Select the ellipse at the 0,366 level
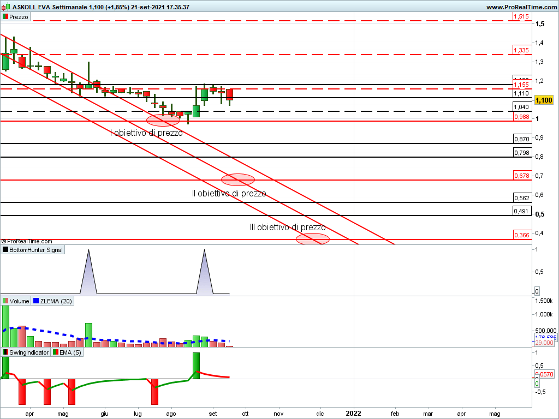The image size is (559, 419). point(313,238)
